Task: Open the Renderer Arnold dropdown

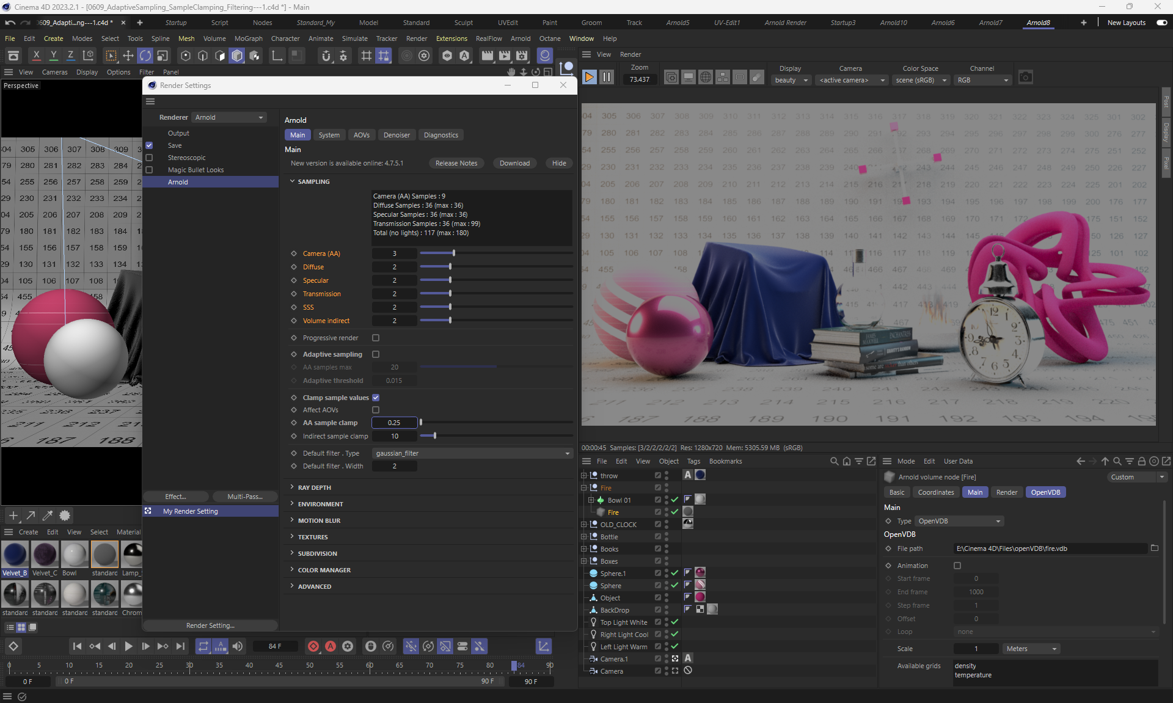Action: click(x=228, y=117)
